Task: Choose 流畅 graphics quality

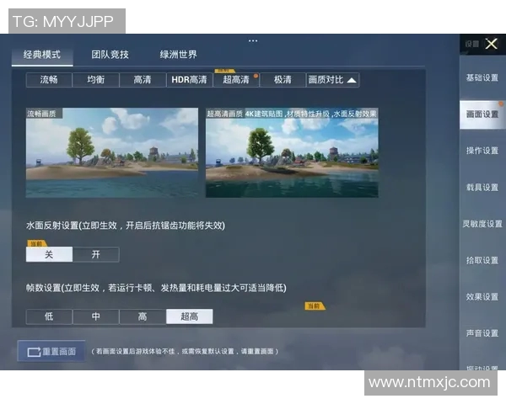Action: tap(49, 80)
